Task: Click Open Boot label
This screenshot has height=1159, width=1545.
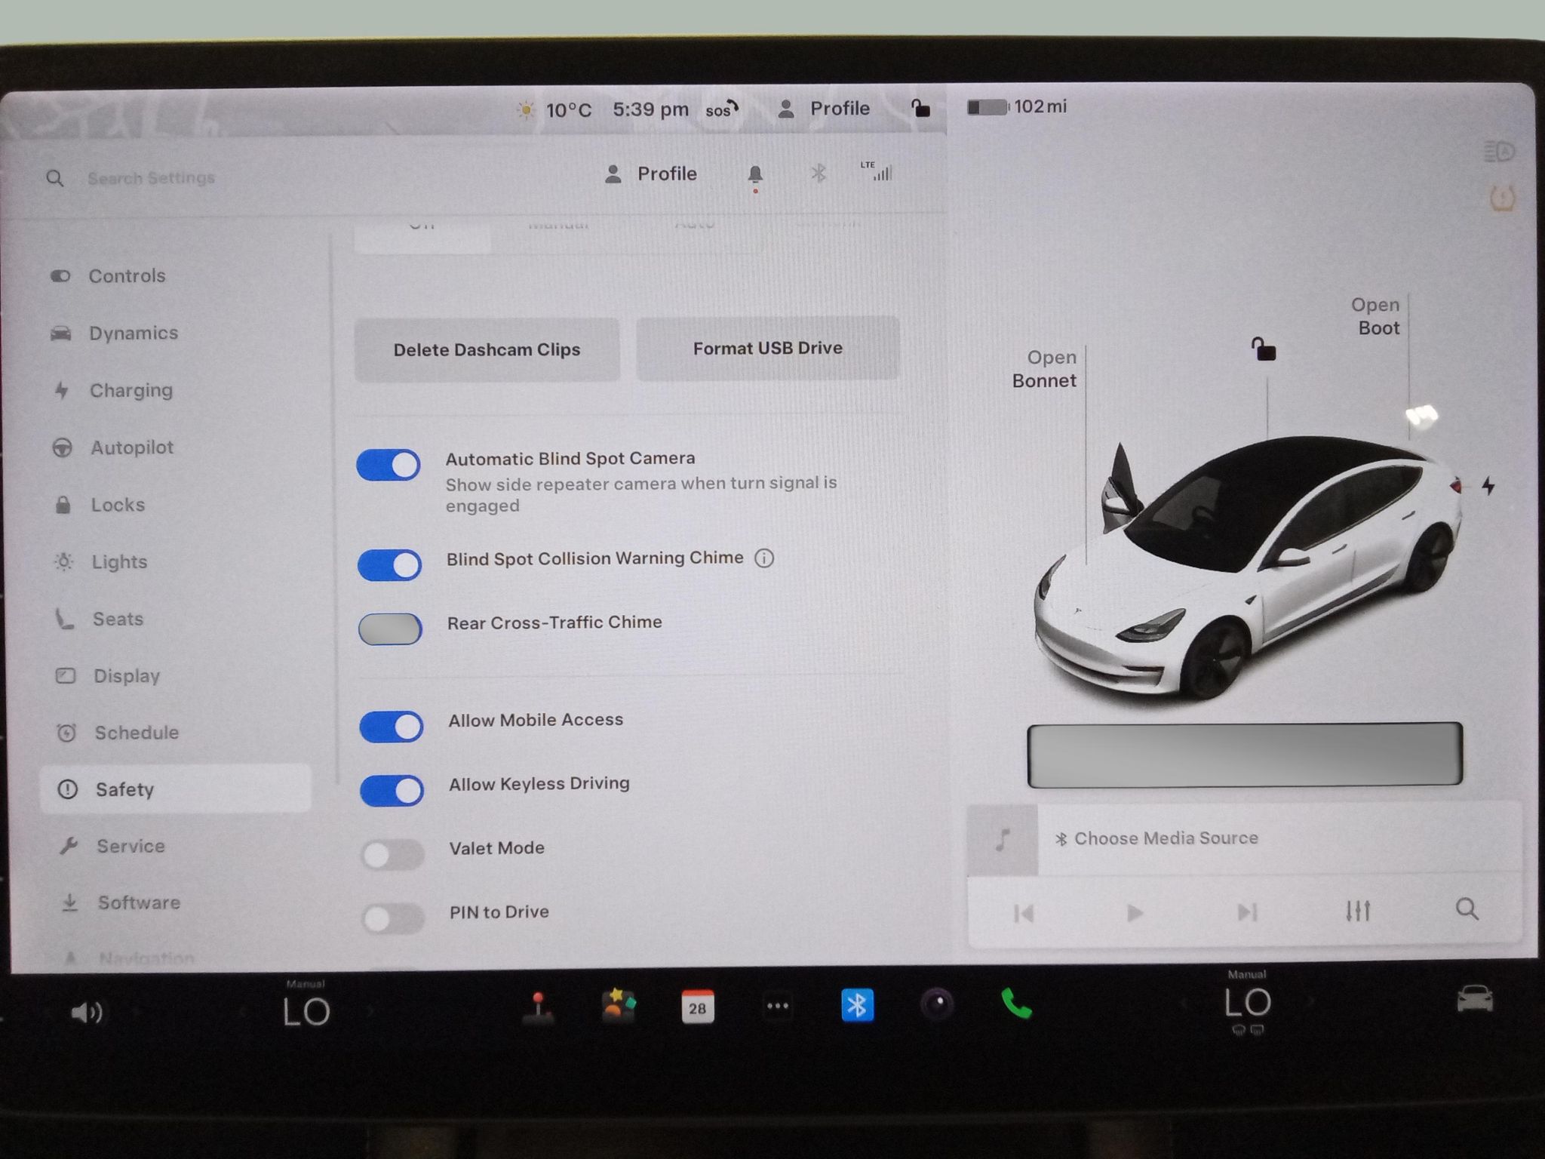Action: [x=1375, y=316]
